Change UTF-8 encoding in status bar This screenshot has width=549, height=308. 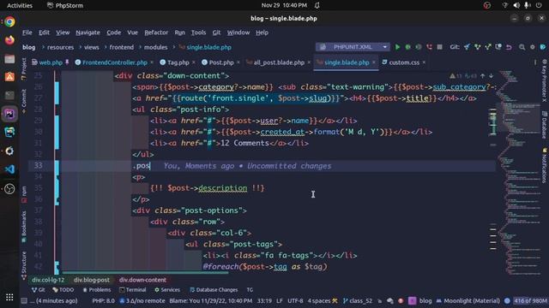(x=295, y=300)
